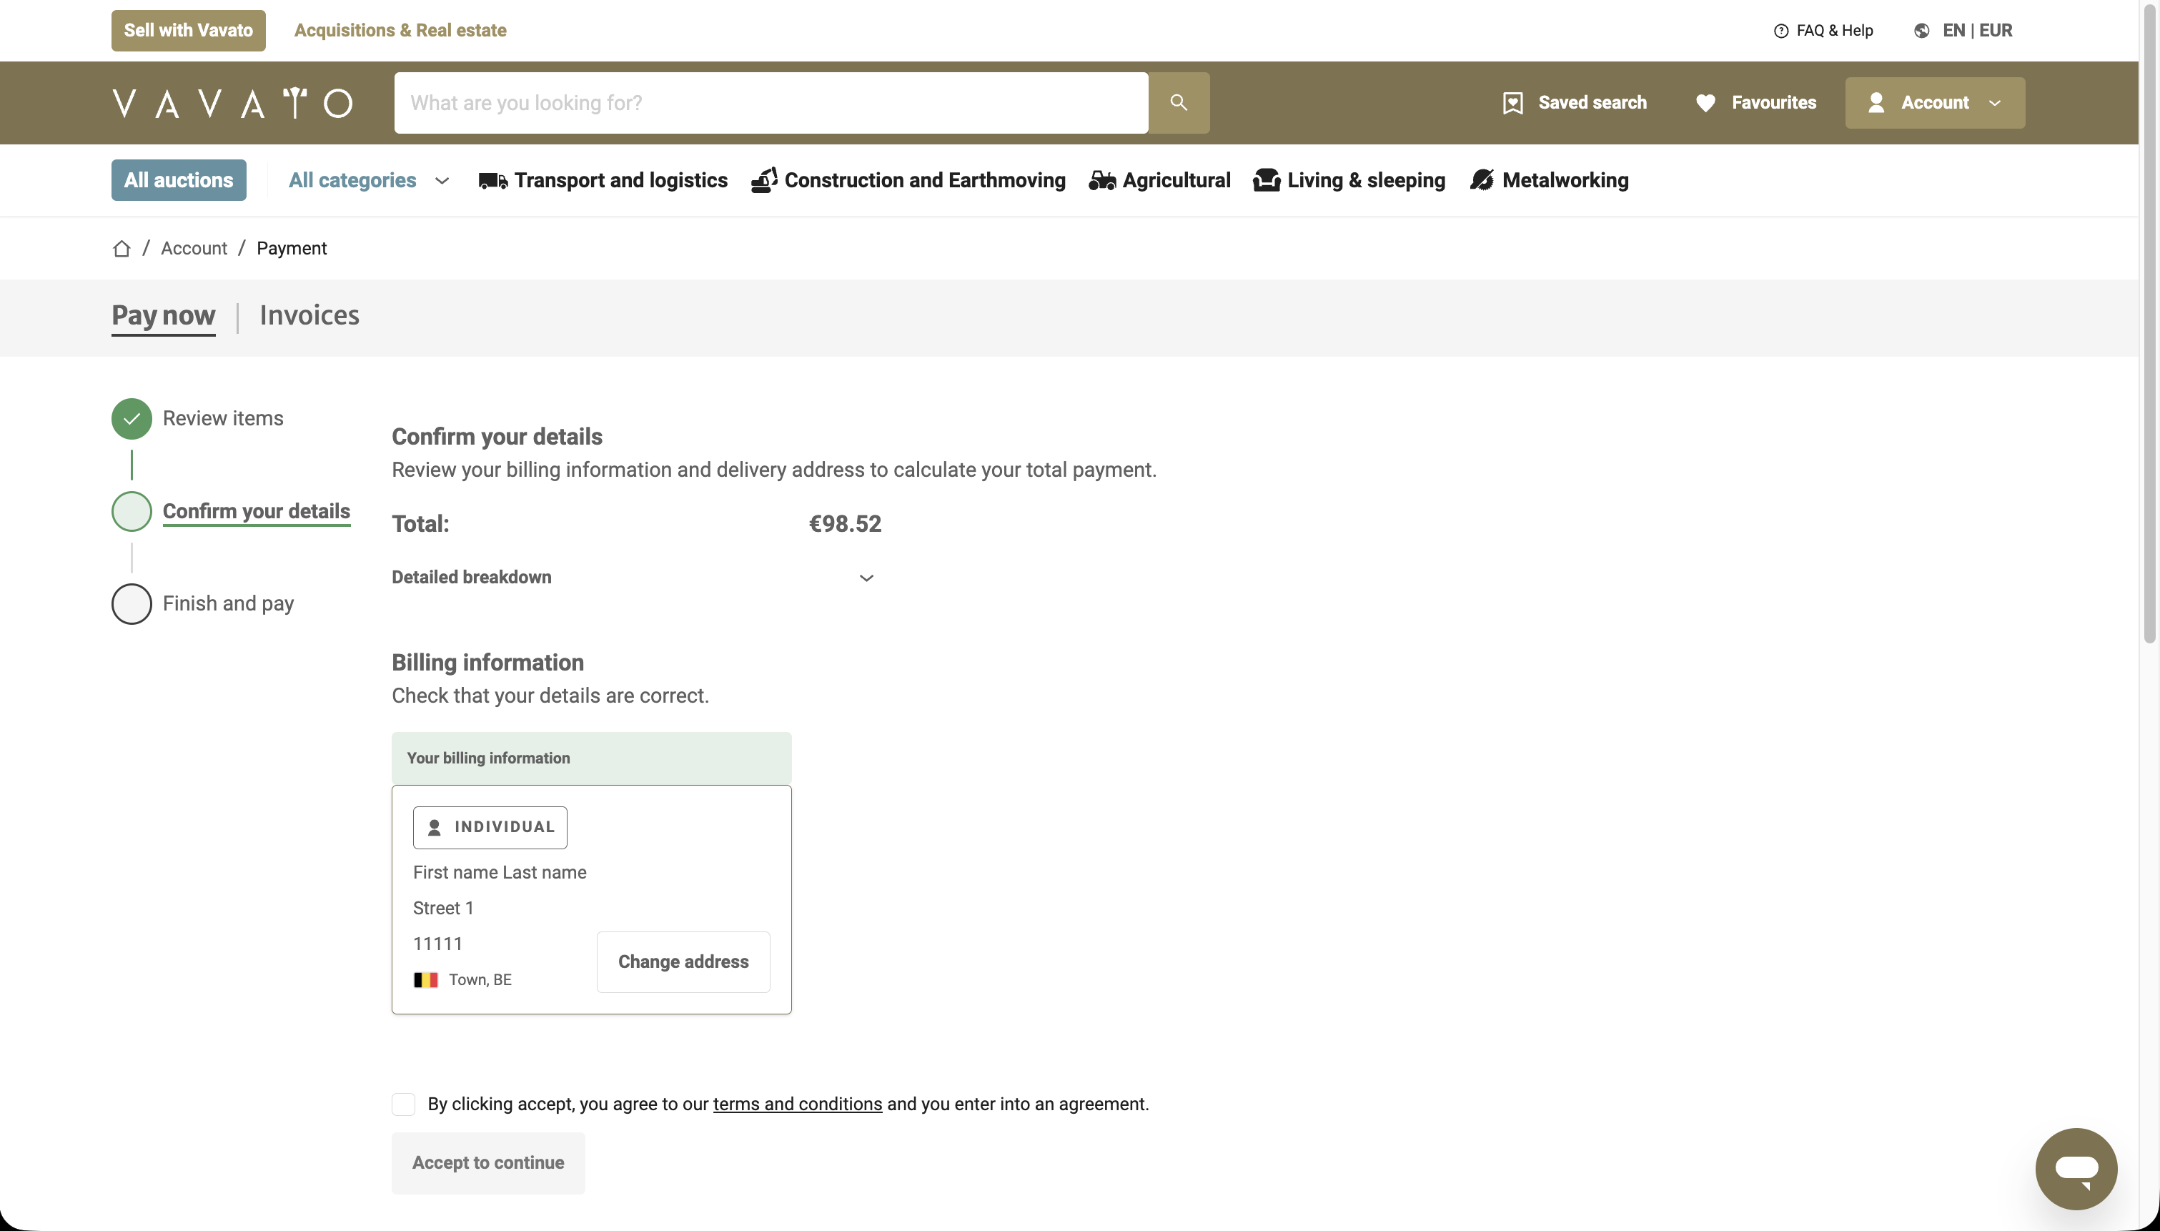Click the Saved search bookmark icon
Image resolution: width=2160 pixels, height=1231 pixels.
click(x=1512, y=103)
